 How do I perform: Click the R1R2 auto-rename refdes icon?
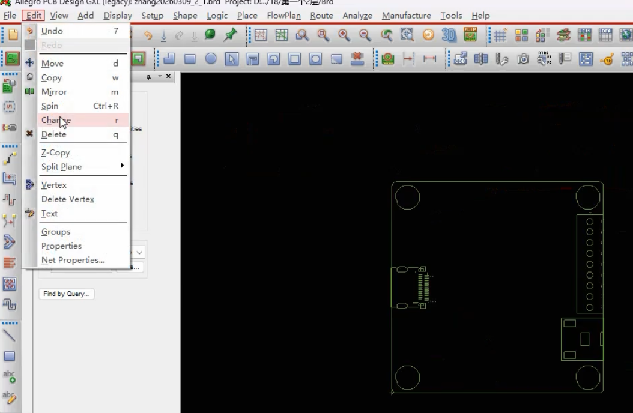(x=544, y=58)
